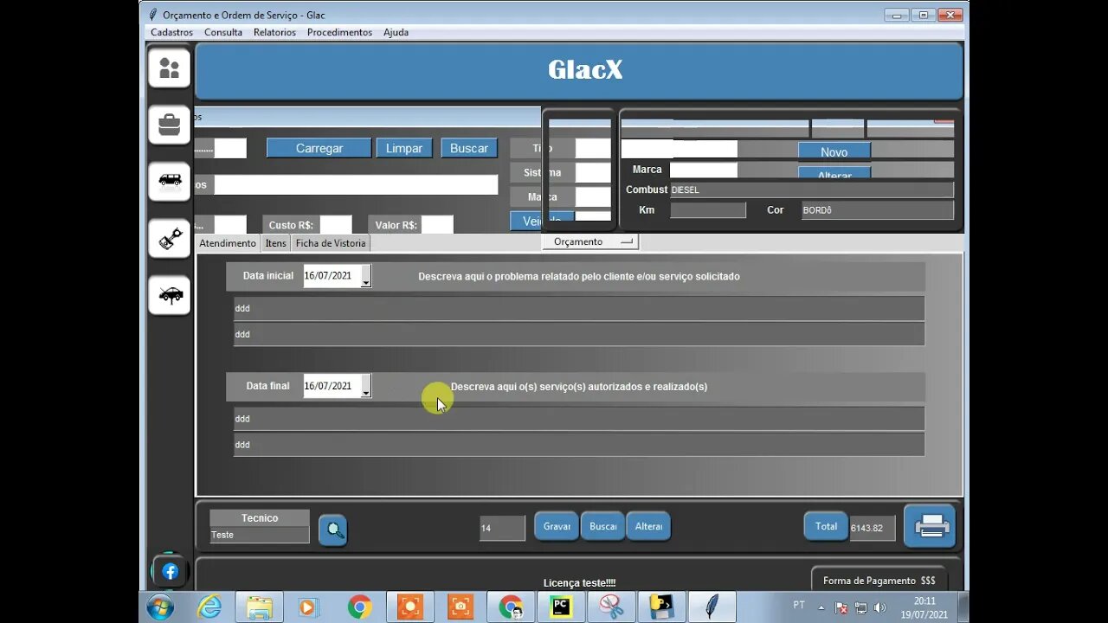1108x623 pixels.
Task: Open Google Chrome in taskbar
Action: (x=359, y=607)
